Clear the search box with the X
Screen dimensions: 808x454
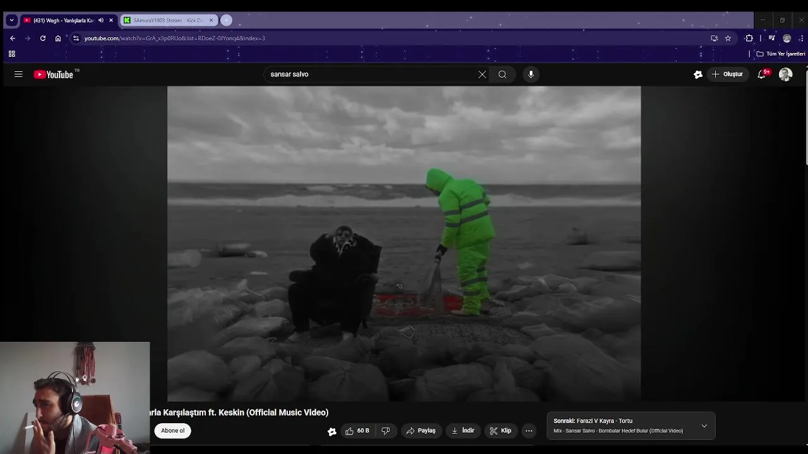point(482,74)
